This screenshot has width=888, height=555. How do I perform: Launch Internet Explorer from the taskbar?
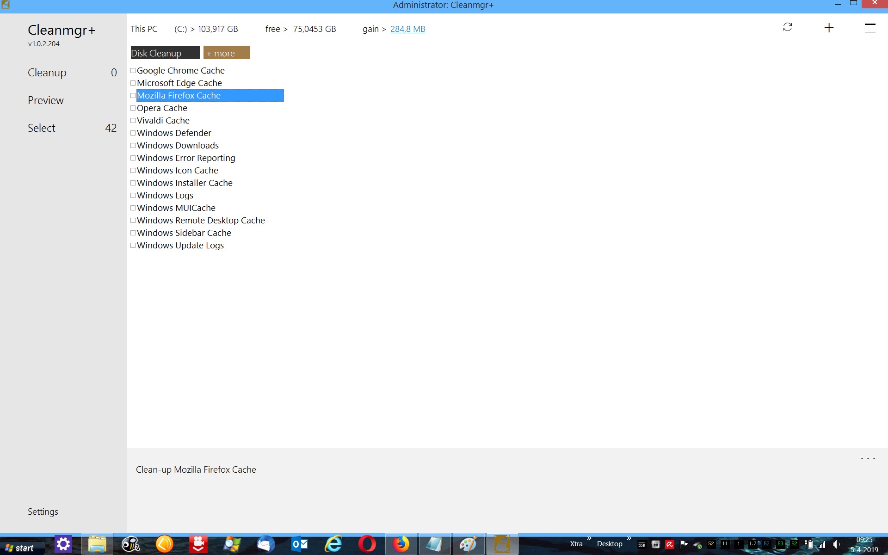point(333,544)
